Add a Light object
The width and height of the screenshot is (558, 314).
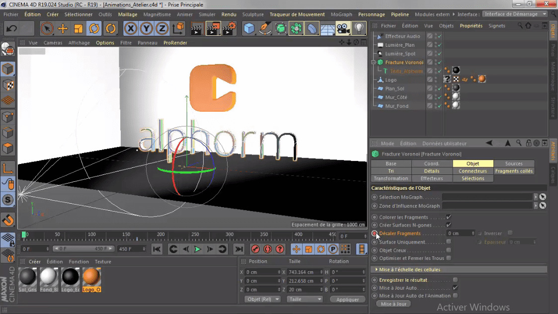click(x=359, y=28)
